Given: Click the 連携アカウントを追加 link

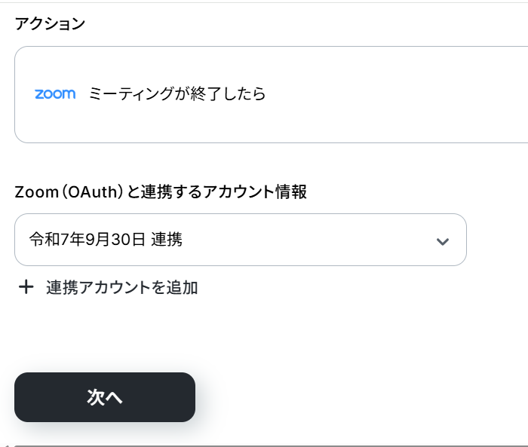Looking at the screenshot, I should [122, 288].
